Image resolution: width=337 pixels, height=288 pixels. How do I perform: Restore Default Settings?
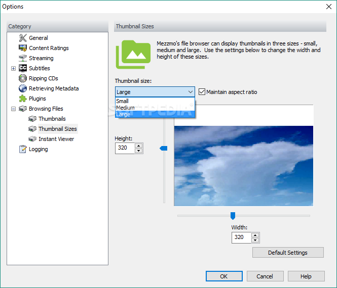[288, 253]
